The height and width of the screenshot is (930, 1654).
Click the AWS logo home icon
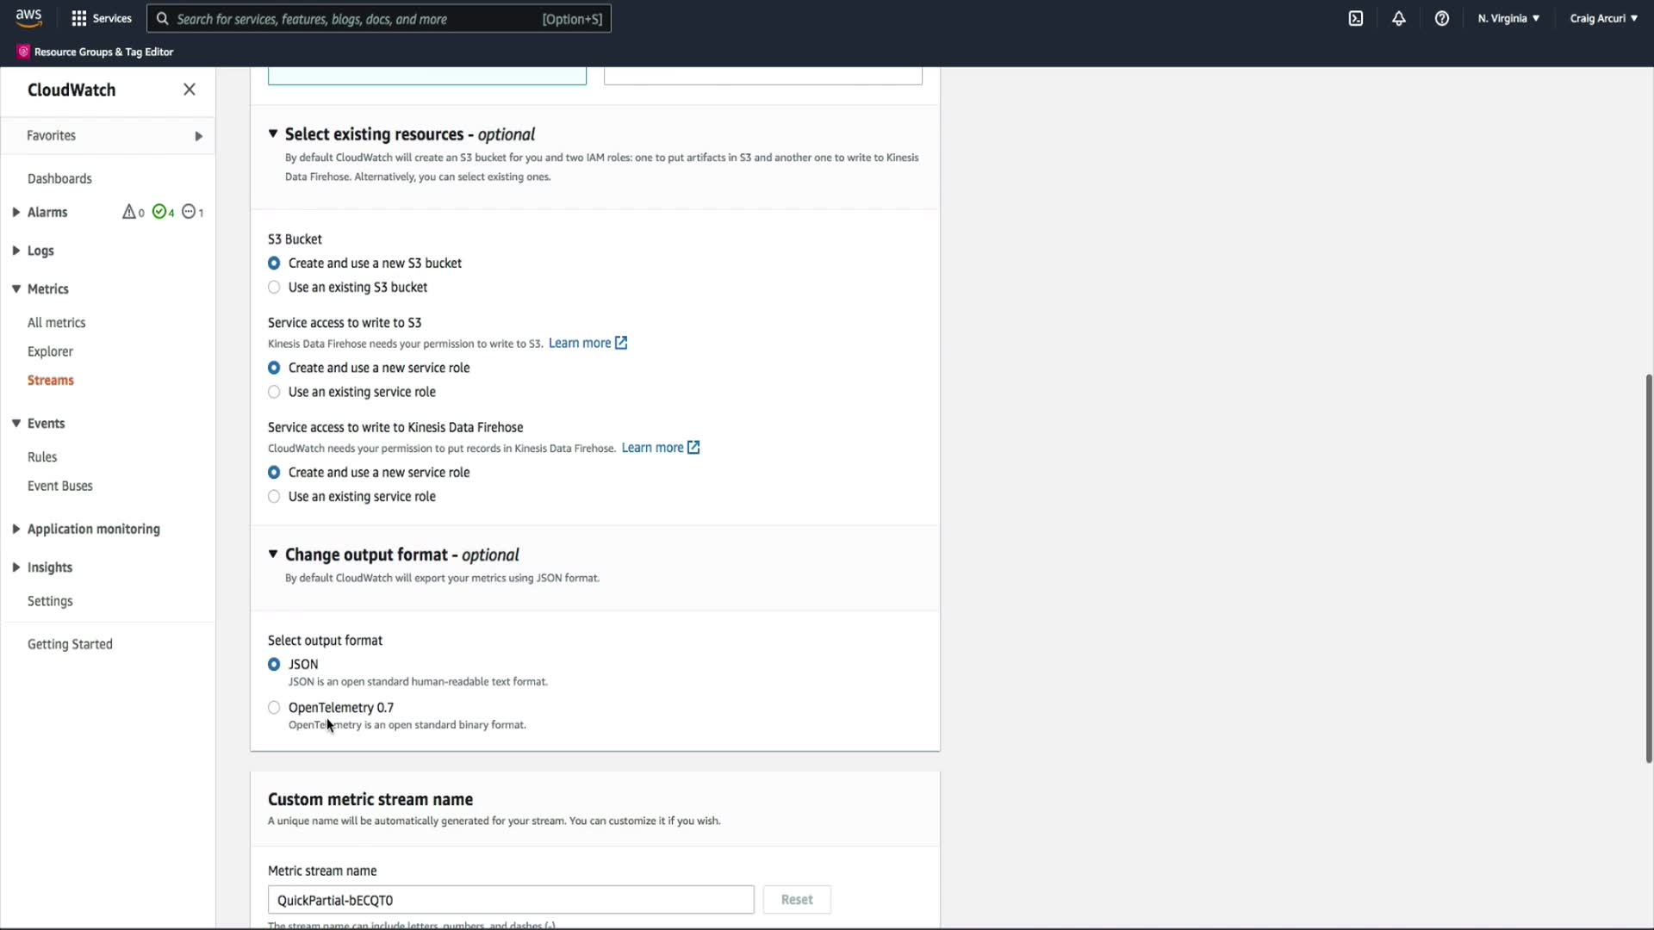(x=28, y=18)
